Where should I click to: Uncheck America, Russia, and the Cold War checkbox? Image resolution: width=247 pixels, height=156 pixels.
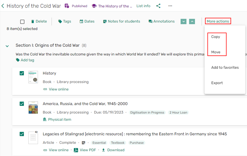(22, 104)
